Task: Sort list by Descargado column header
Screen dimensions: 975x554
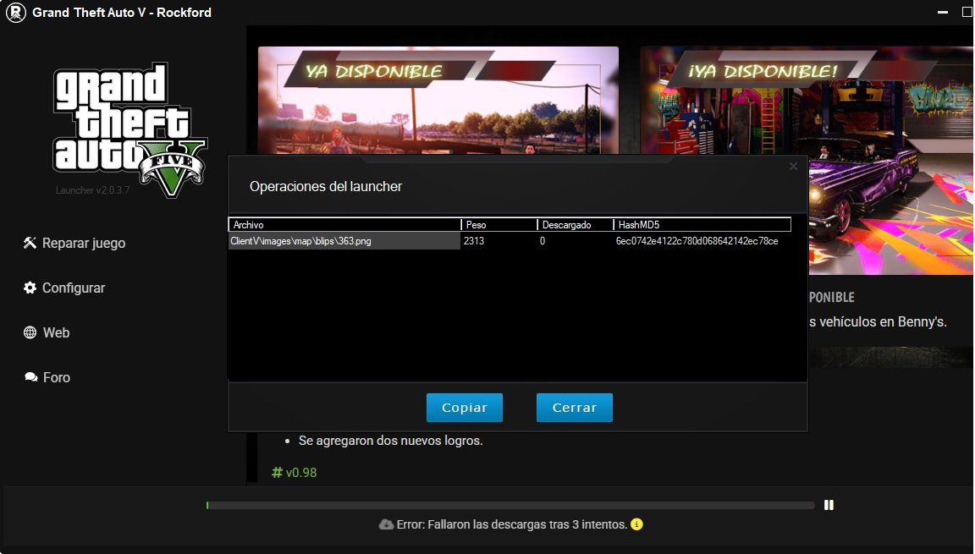Action: point(575,225)
